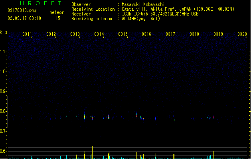Click the 0318 time marker
Viewport: 251px width, 159px height.
coord(194,34)
